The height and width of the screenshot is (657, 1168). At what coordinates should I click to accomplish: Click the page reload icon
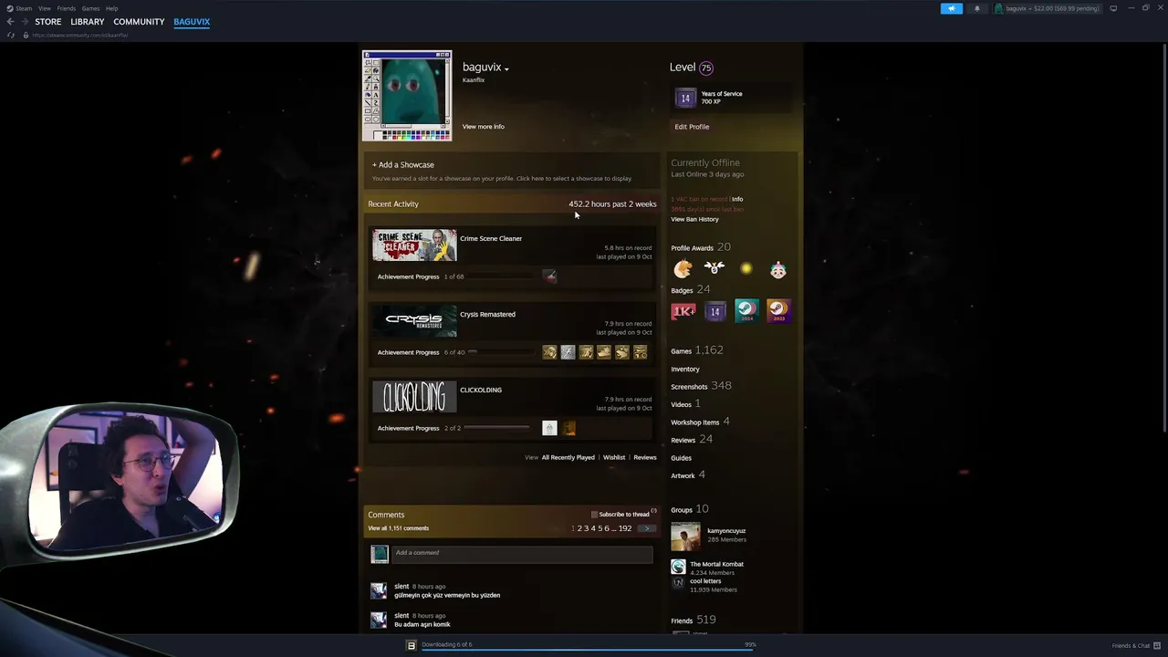pyautogui.click(x=11, y=35)
